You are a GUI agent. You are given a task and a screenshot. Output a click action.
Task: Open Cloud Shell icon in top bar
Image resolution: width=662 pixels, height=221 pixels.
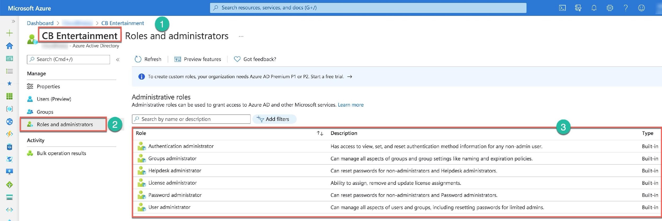coord(562,8)
